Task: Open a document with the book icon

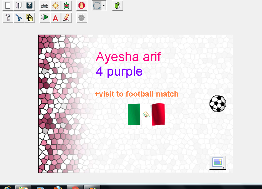Action: 18,5
